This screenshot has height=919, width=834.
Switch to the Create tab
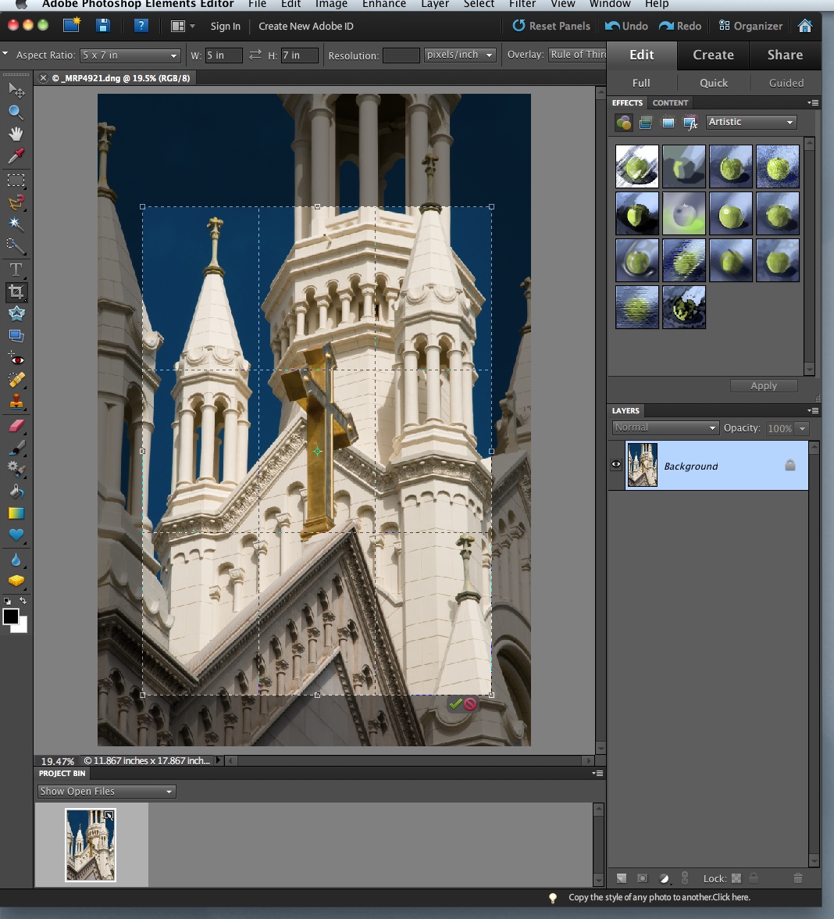(x=713, y=55)
